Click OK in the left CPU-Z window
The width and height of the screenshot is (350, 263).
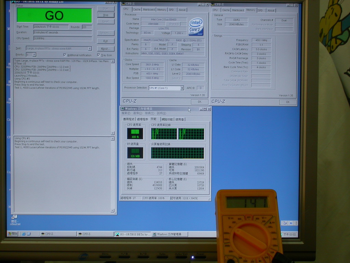pyautogui.click(x=200, y=101)
